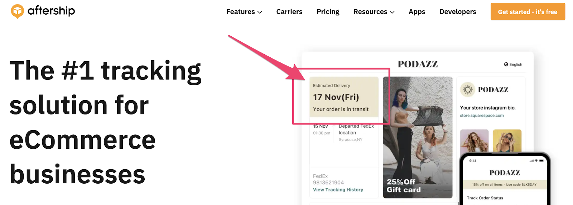
Task: Click the globe icon beside English
Action: [x=506, y=64]
